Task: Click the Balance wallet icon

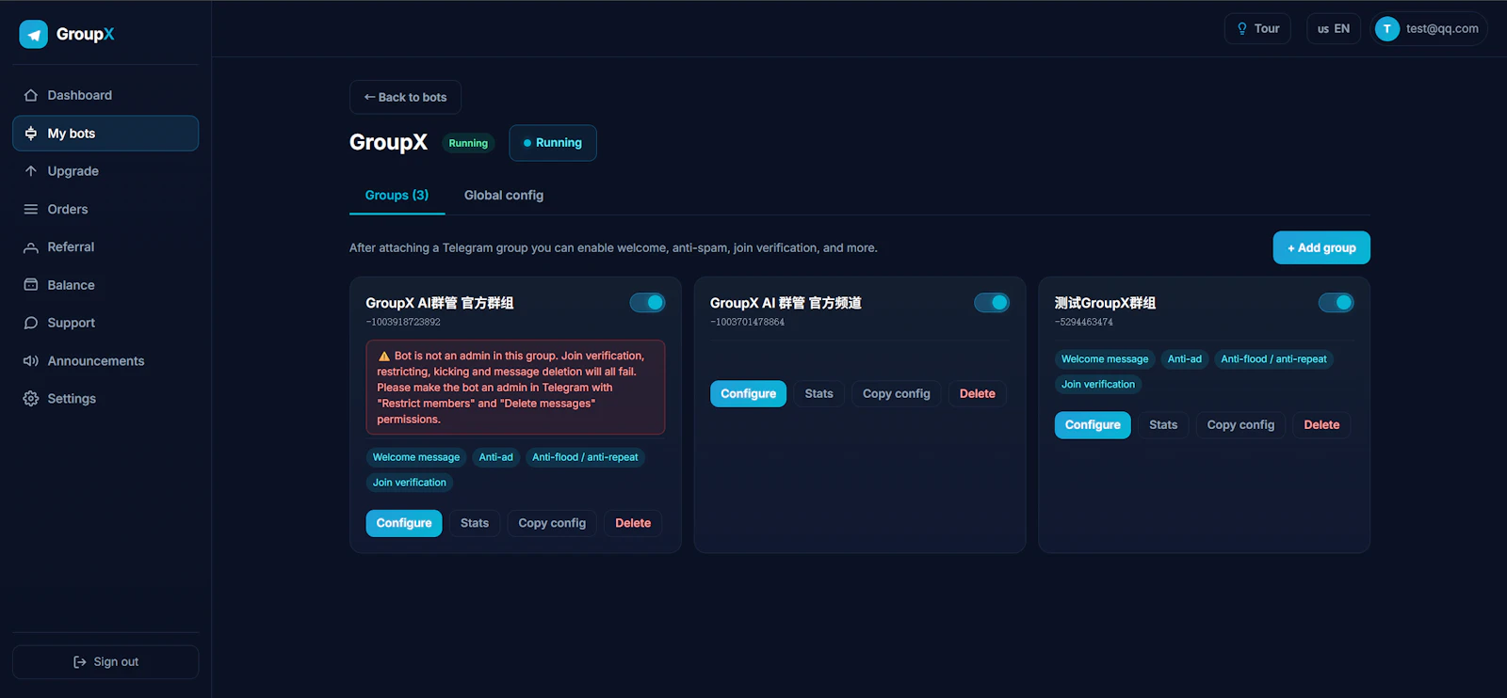Action: [x=31, y=285]
